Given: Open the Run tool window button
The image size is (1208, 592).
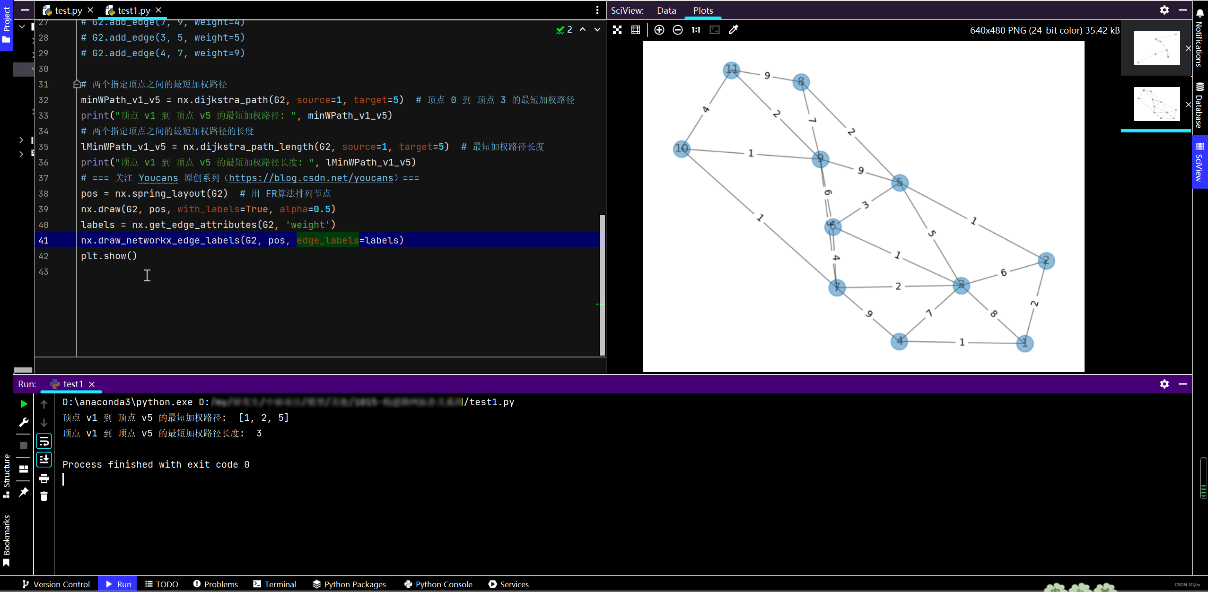Looking at the screenshot, I should (118, 584).
